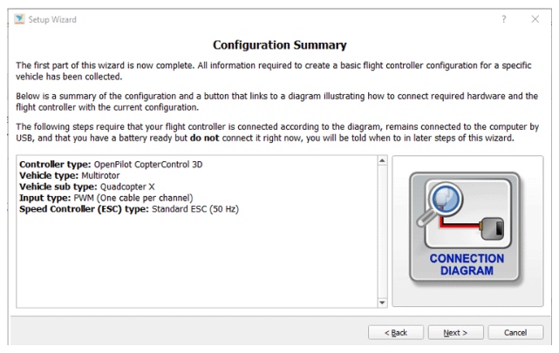Cancel the setup wizard

[x=515, y=332]
